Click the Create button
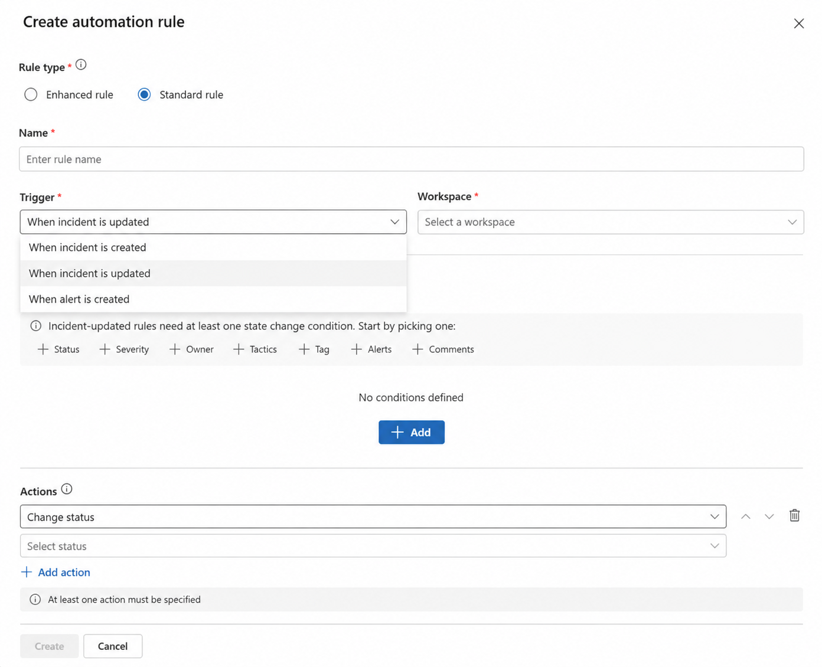Viewport: 822px width, 667px height. pyautogui.click(x=49, y=646)
